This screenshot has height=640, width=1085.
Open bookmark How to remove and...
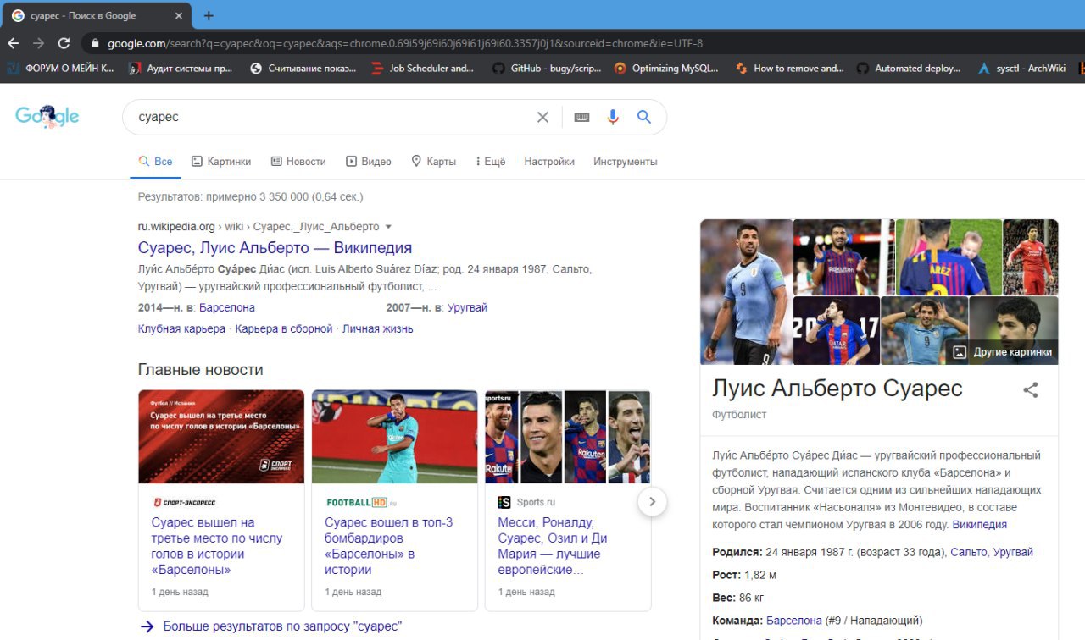790,69
